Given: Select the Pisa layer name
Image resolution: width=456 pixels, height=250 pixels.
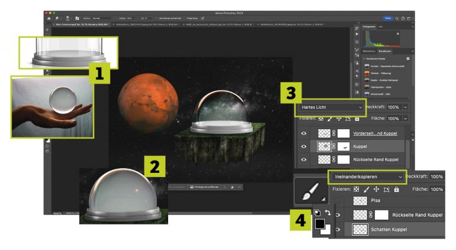Looking at the screenshot, I should 375,200.
